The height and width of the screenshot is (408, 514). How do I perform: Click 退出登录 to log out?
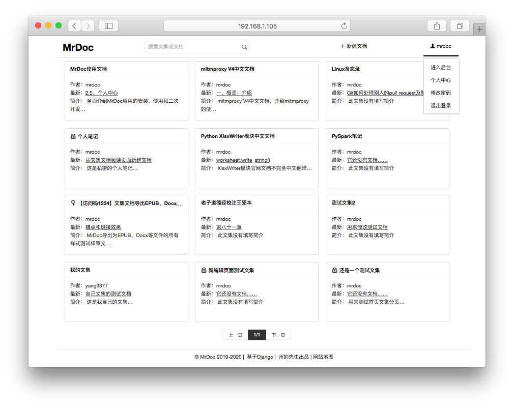441,106
